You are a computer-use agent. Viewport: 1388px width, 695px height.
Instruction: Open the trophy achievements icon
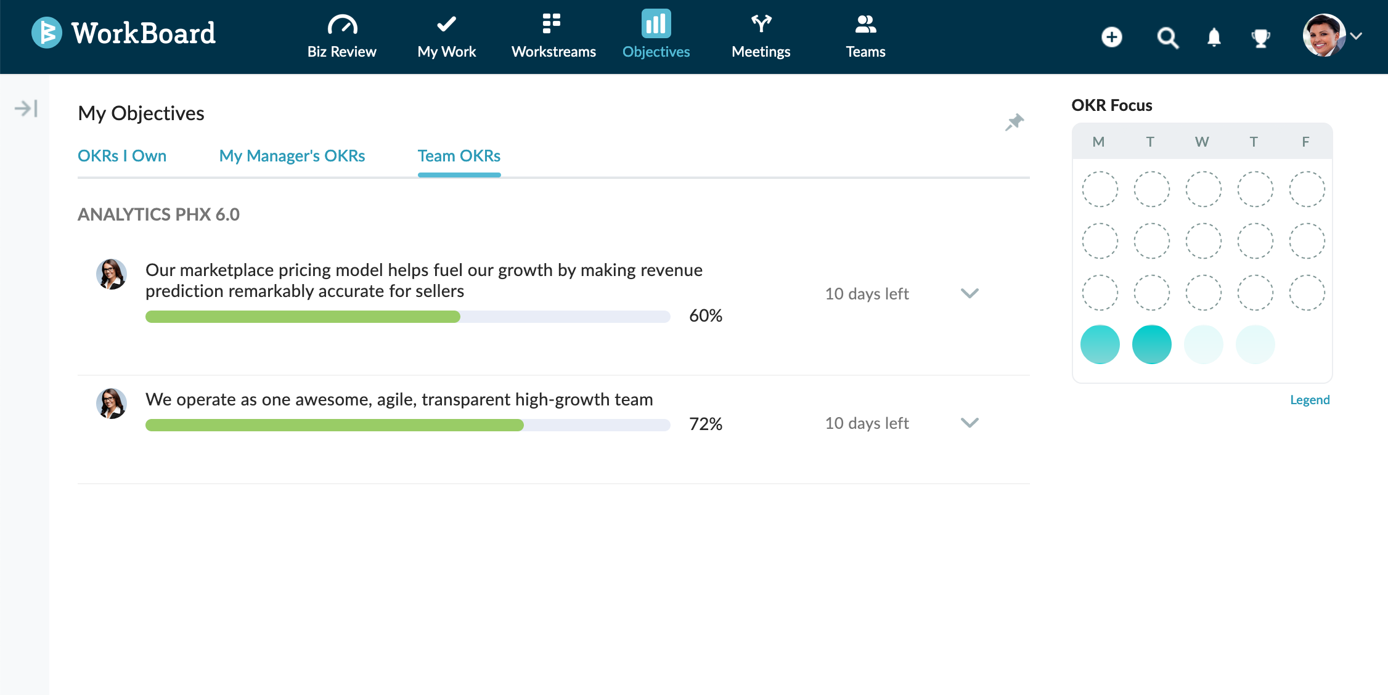coord(1260,38)
